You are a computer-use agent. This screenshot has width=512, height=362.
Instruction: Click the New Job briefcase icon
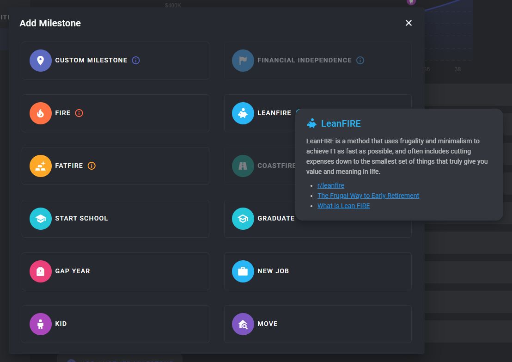(243, 271)
